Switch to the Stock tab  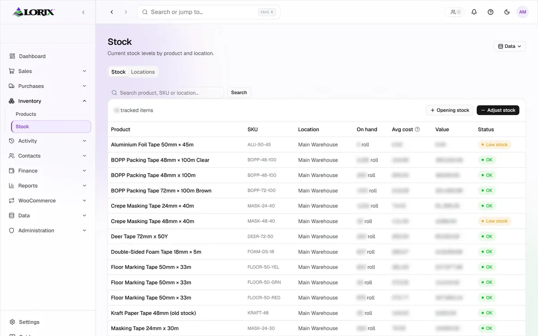[118, 72]
